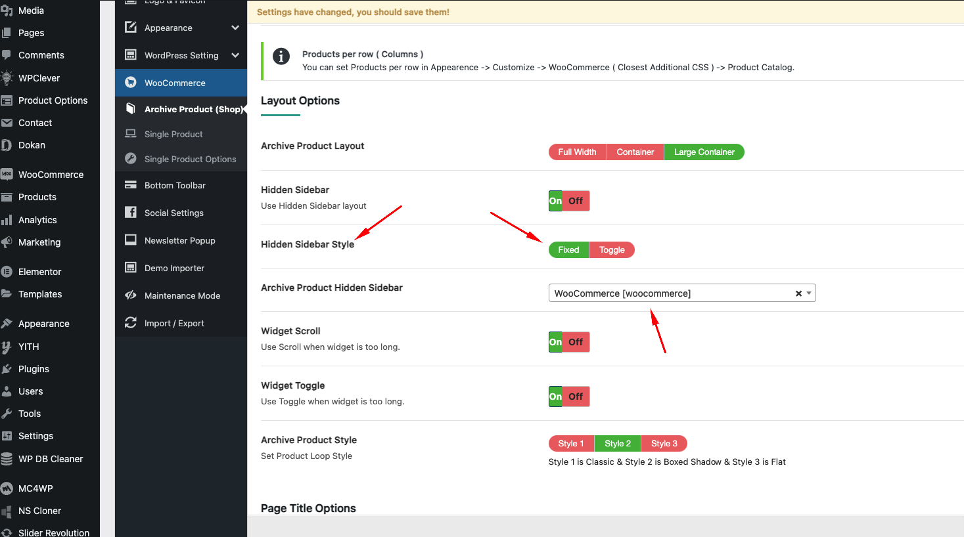Open Newsletter Popup settings
The height and width of the screenshot is (537, 964).
click(181, 240)
